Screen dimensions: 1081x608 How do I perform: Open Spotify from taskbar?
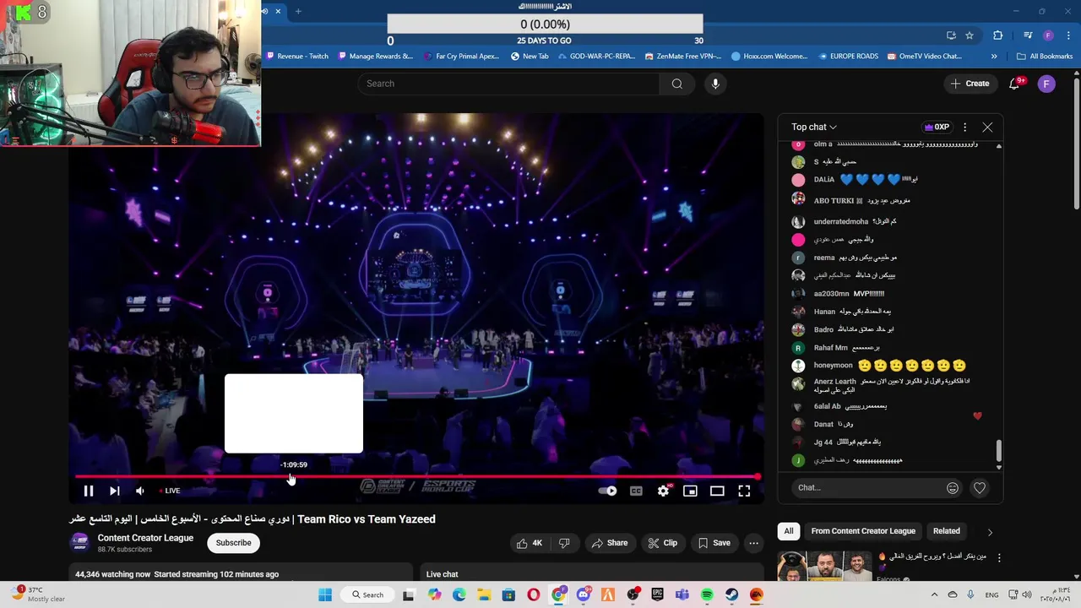point(707,594)
